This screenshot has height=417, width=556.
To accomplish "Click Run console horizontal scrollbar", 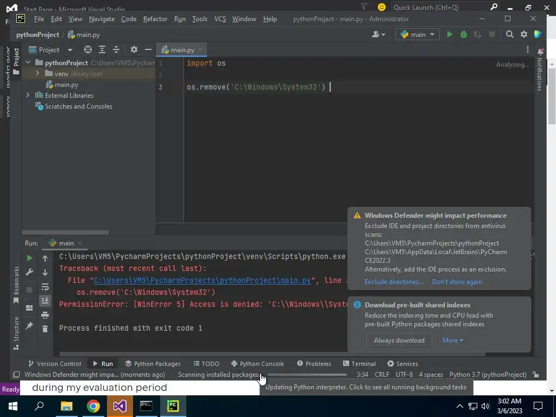I will pyautogui.click(x=272, y=354).
